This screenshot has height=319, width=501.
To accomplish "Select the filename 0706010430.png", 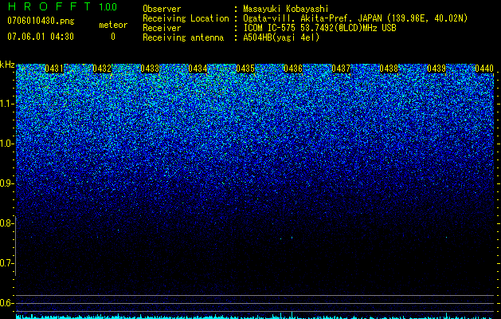I will (x=41, y=21).
